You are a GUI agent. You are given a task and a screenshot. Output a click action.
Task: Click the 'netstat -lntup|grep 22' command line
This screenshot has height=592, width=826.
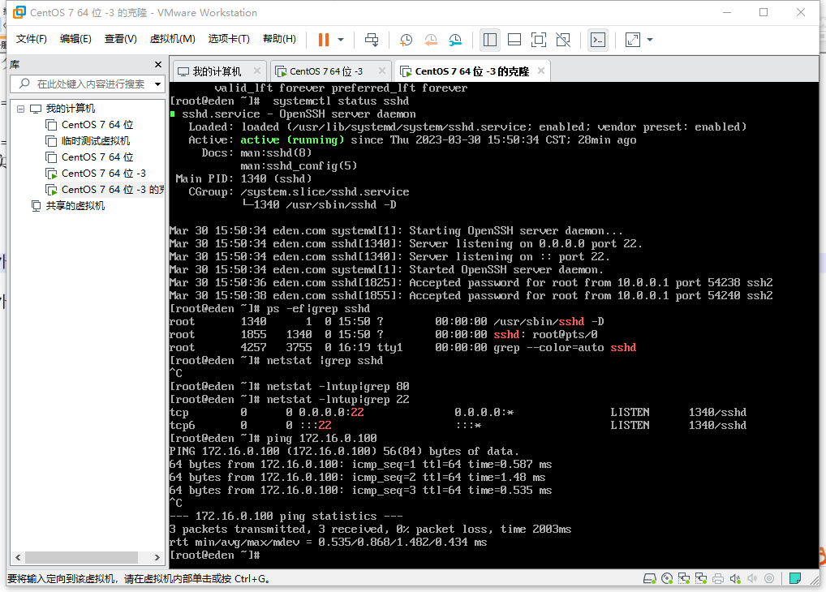click(338, 399)
